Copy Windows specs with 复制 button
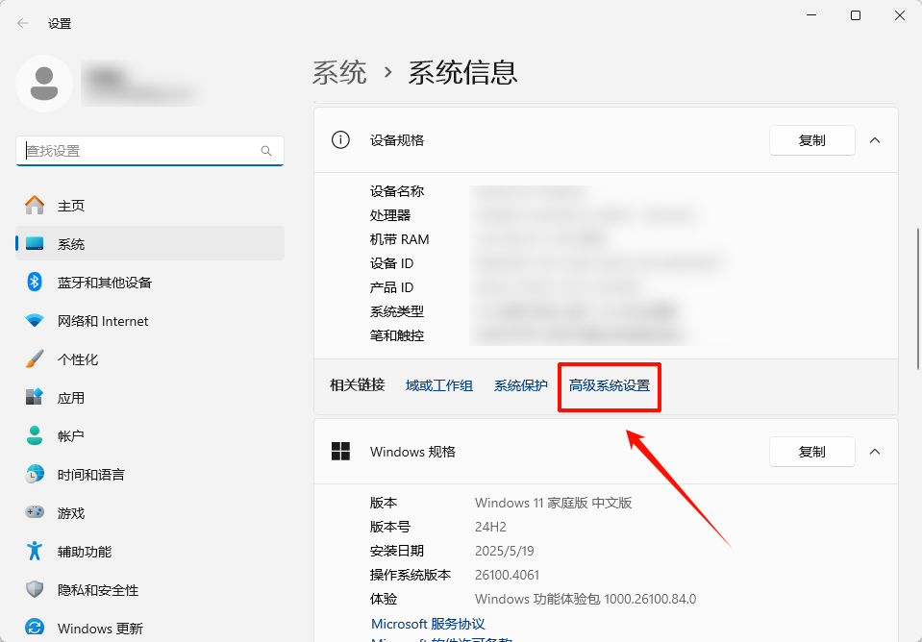Image resolution: width=922 pixels, height=642 pixels. click(812, 452)
